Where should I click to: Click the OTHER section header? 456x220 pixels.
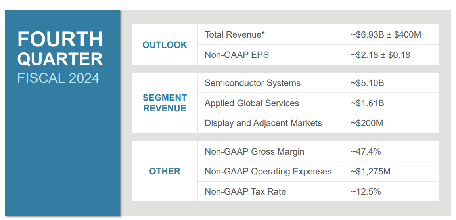coord(165,171)
